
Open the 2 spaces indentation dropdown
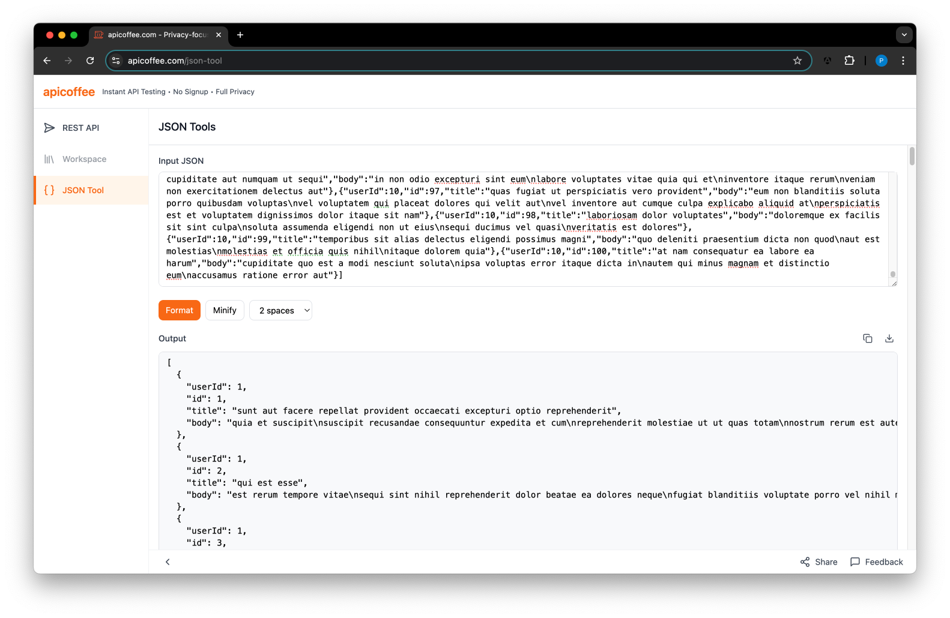coord(280,310)
